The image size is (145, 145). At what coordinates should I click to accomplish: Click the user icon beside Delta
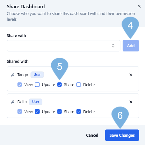pos(13,102)
